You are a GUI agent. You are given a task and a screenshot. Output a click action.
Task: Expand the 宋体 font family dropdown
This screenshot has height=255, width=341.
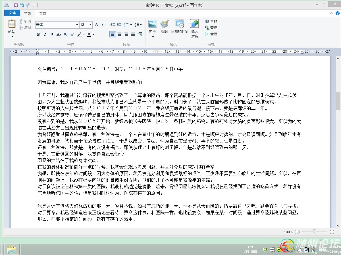click(77, 25)
